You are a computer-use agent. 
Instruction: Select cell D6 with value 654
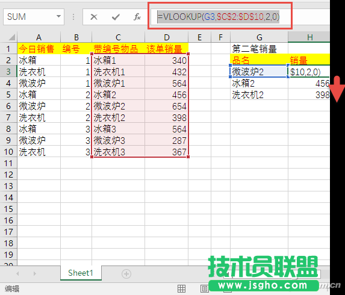tap(166, 106)
